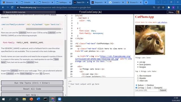
Task: Reload the page with the refresh icon
Action: 12,7
